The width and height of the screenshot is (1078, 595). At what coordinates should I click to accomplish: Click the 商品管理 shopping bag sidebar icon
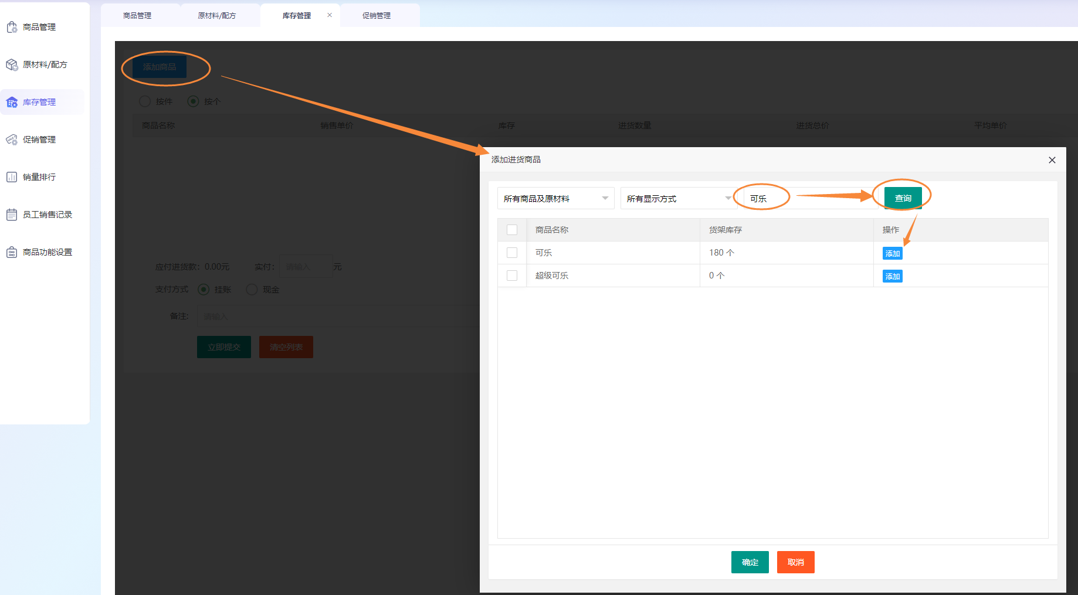12,27
